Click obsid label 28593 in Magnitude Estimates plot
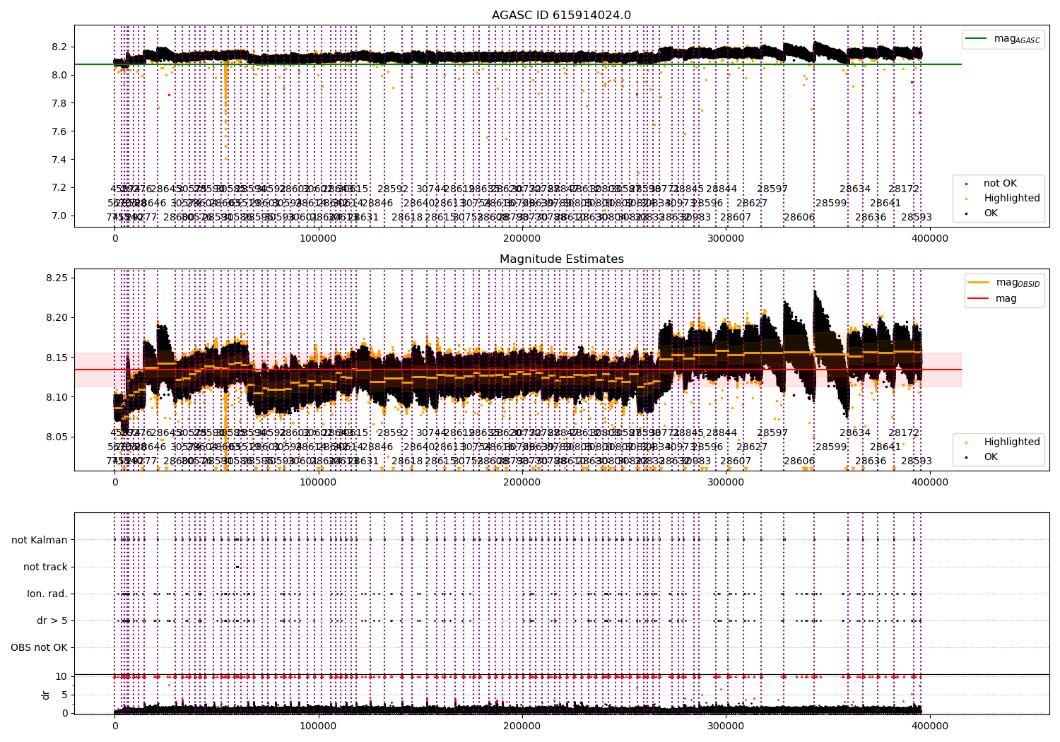Screen dimensions: 1060x742 [x=917, y=461]
